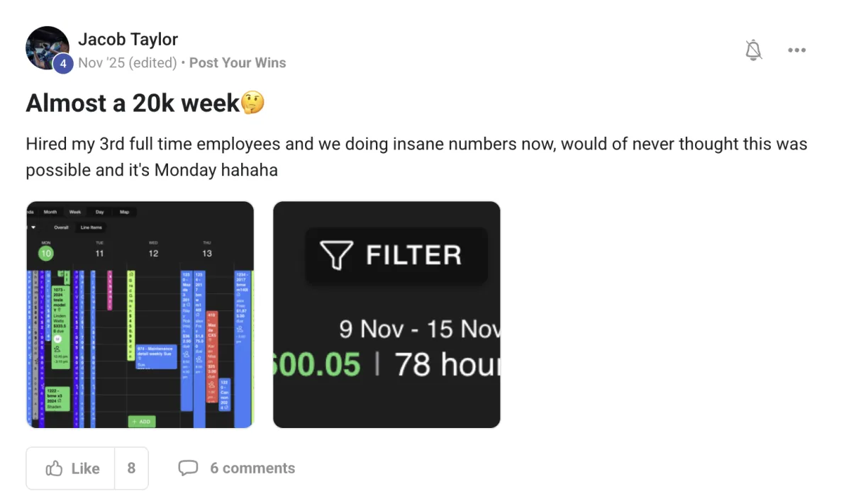
Task: Click the thumbs-up Like icon
Action: (x=54, y=468)
